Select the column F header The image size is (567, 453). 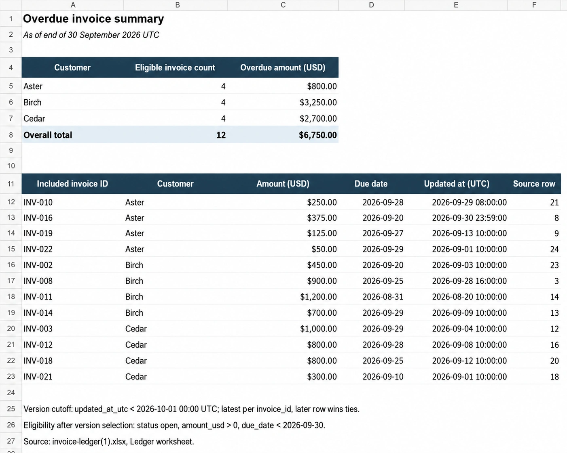(534, 5)
